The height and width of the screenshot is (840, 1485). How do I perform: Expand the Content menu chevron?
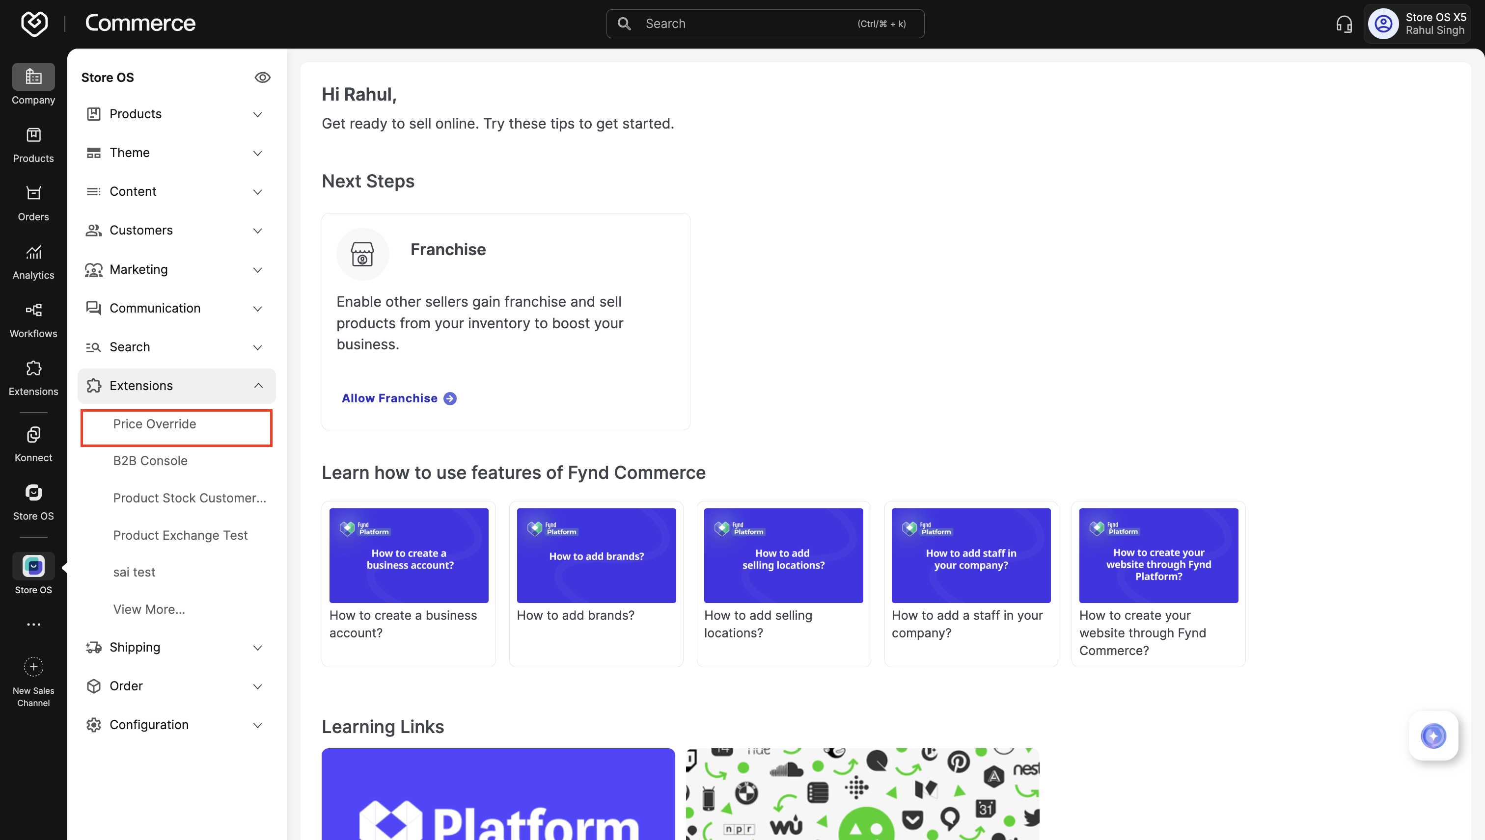coord(258,191)
